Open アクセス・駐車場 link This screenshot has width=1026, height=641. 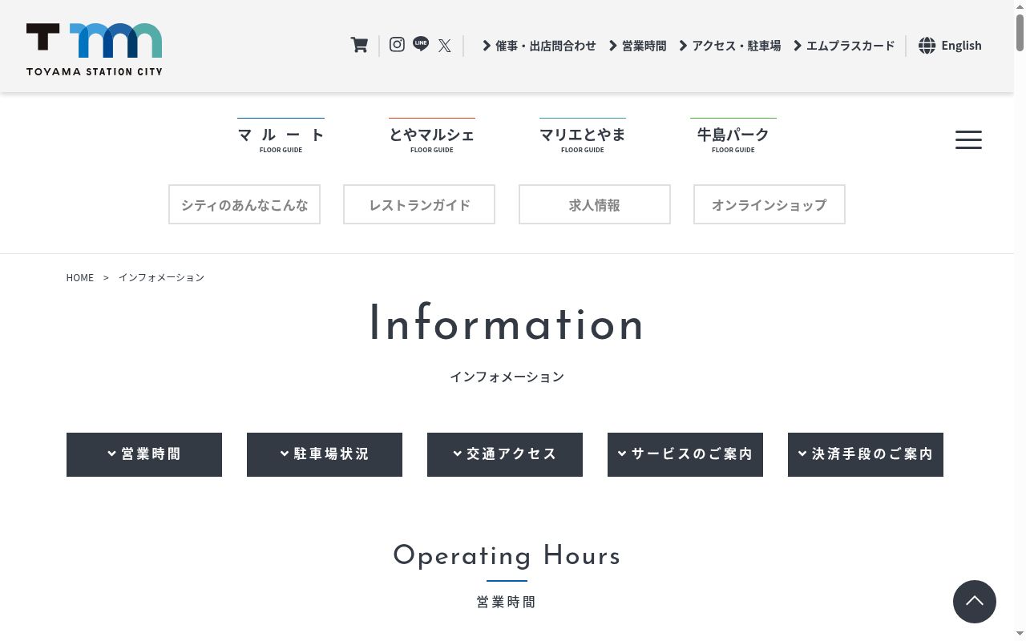(x=730, y=46)
